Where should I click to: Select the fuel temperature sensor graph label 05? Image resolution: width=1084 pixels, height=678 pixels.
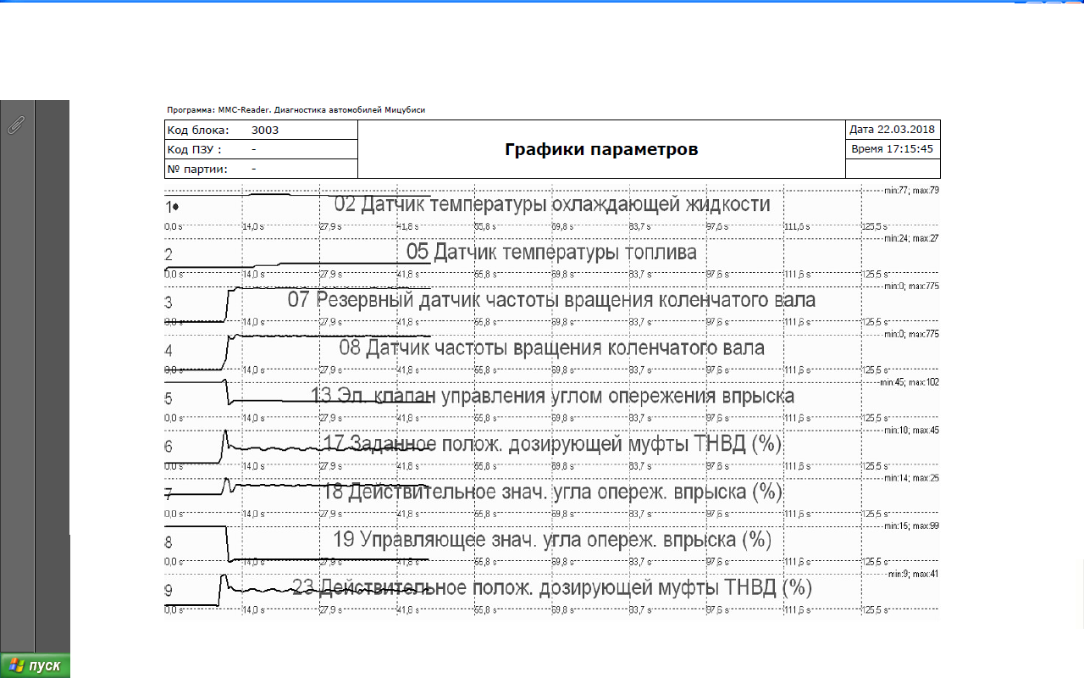[x=551, y=252]
